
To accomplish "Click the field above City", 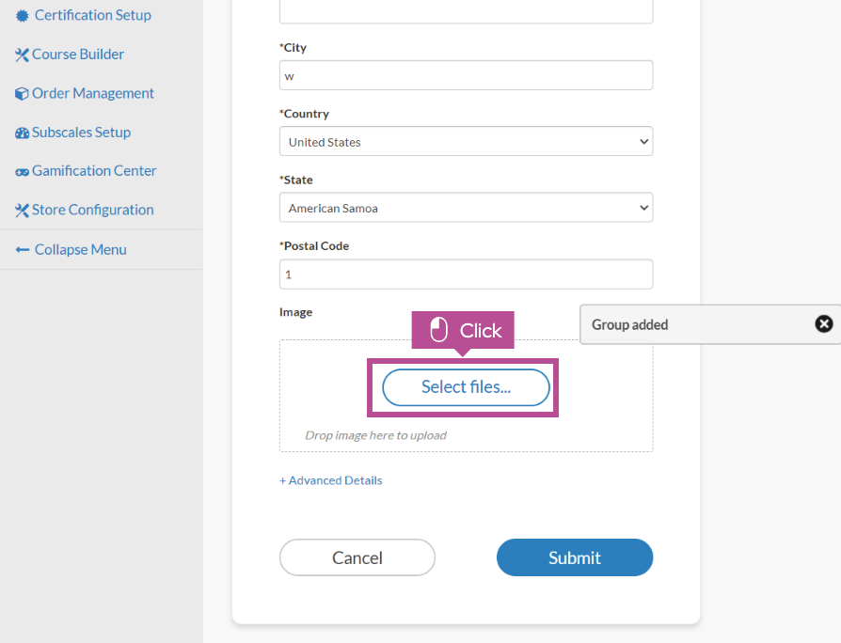I will tap(466, 10).
